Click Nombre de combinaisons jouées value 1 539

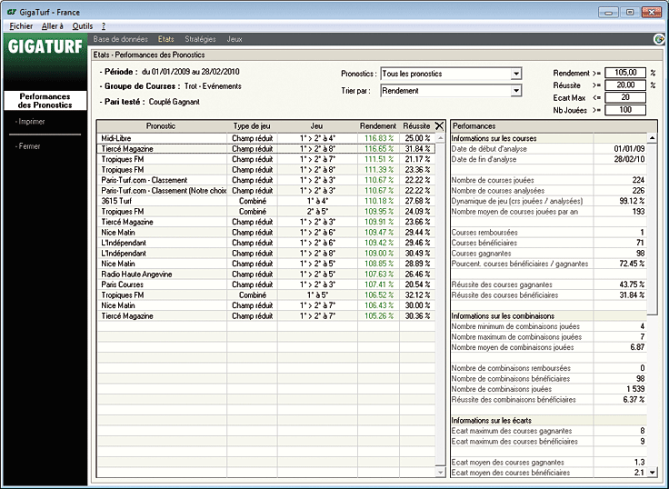(635, 389)
